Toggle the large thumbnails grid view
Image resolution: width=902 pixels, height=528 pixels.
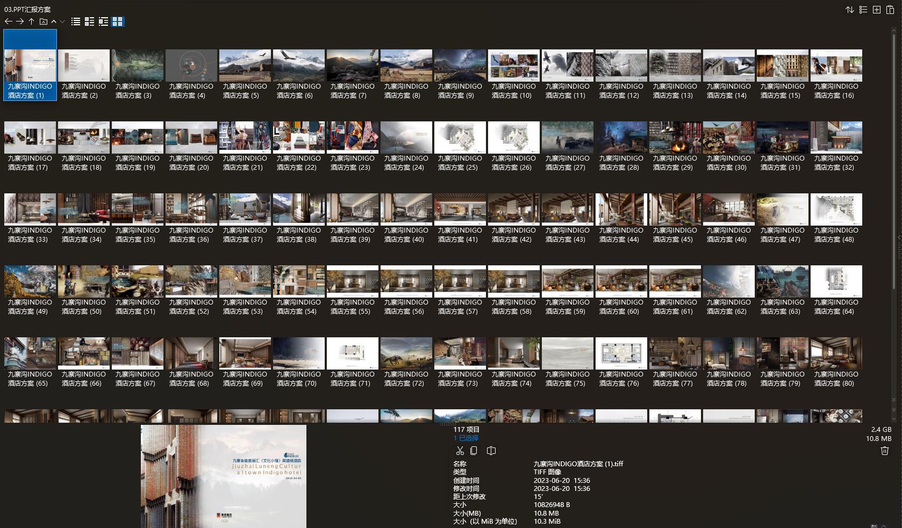[118, 21]
